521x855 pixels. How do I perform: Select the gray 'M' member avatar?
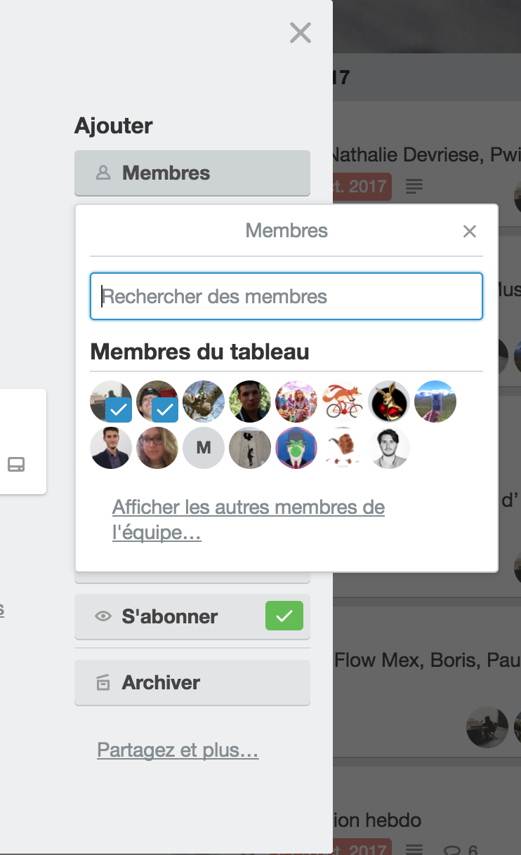pyautogui.click(x=204, y=447)
